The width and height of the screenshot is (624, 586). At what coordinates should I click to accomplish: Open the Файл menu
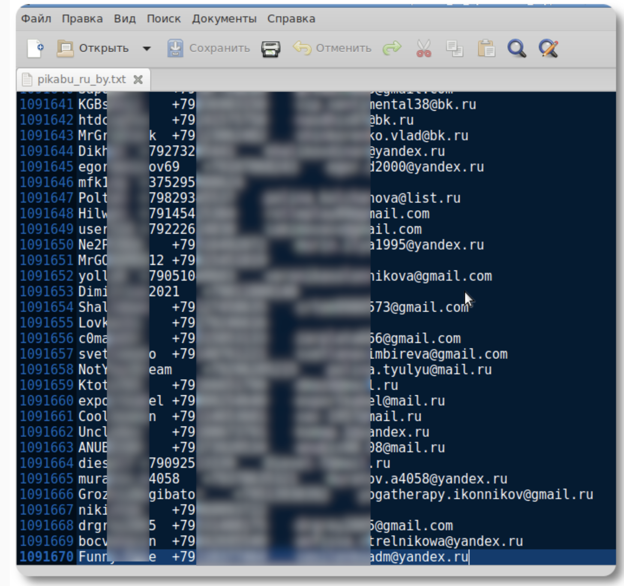[36, 19]
